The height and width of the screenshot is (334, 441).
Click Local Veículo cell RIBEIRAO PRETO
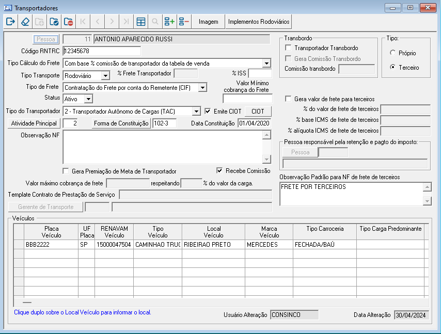coord(213,244)
